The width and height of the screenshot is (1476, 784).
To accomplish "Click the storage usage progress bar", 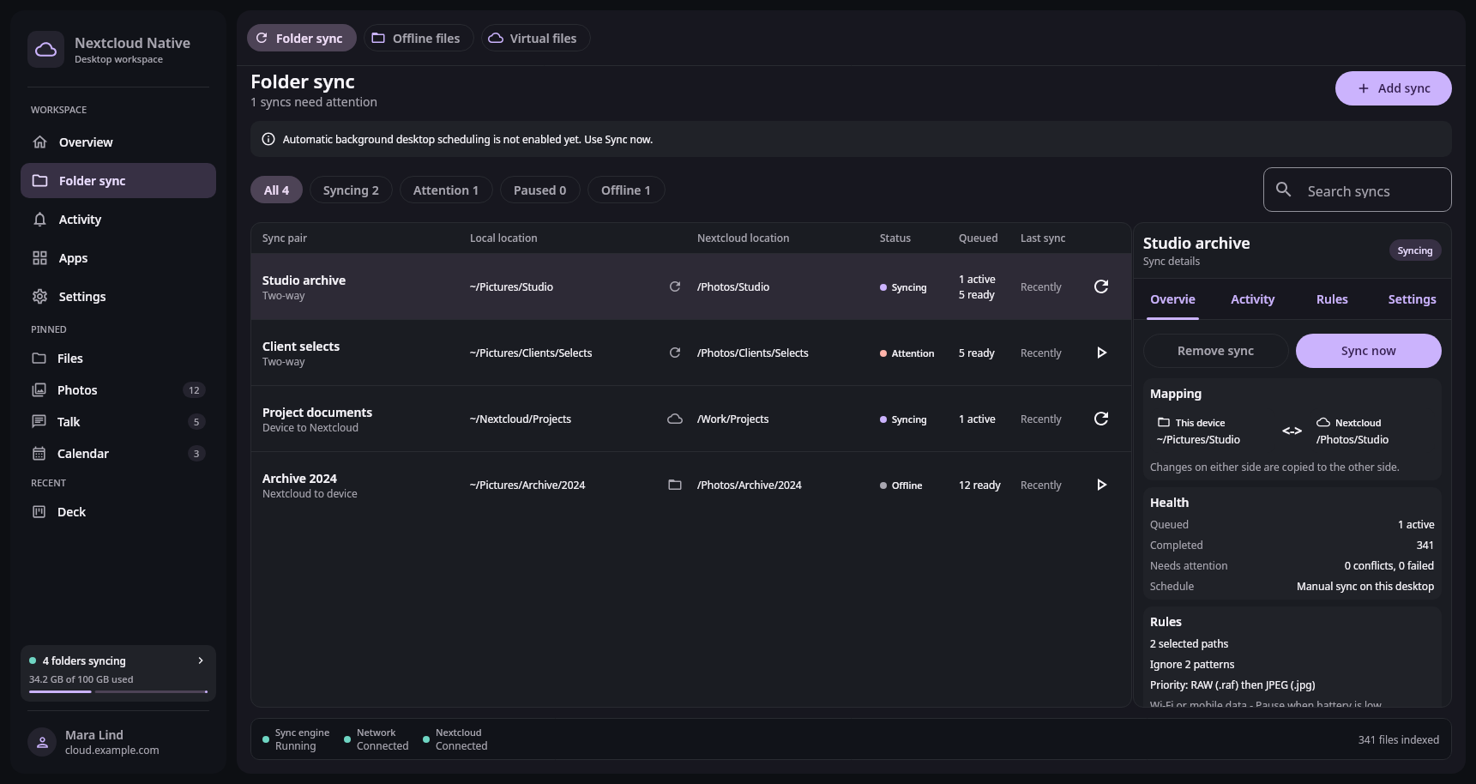I will 118,691.
